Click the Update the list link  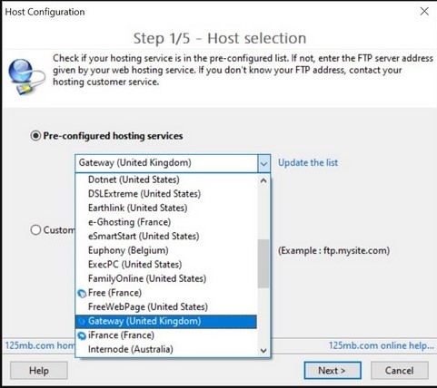pyautogui.click(x=308, y=163)
